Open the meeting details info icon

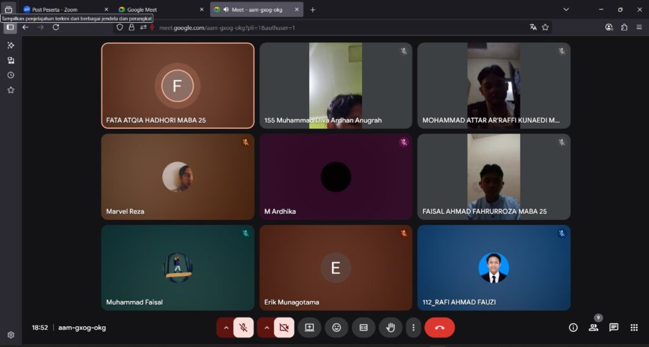tap(573, 327)
